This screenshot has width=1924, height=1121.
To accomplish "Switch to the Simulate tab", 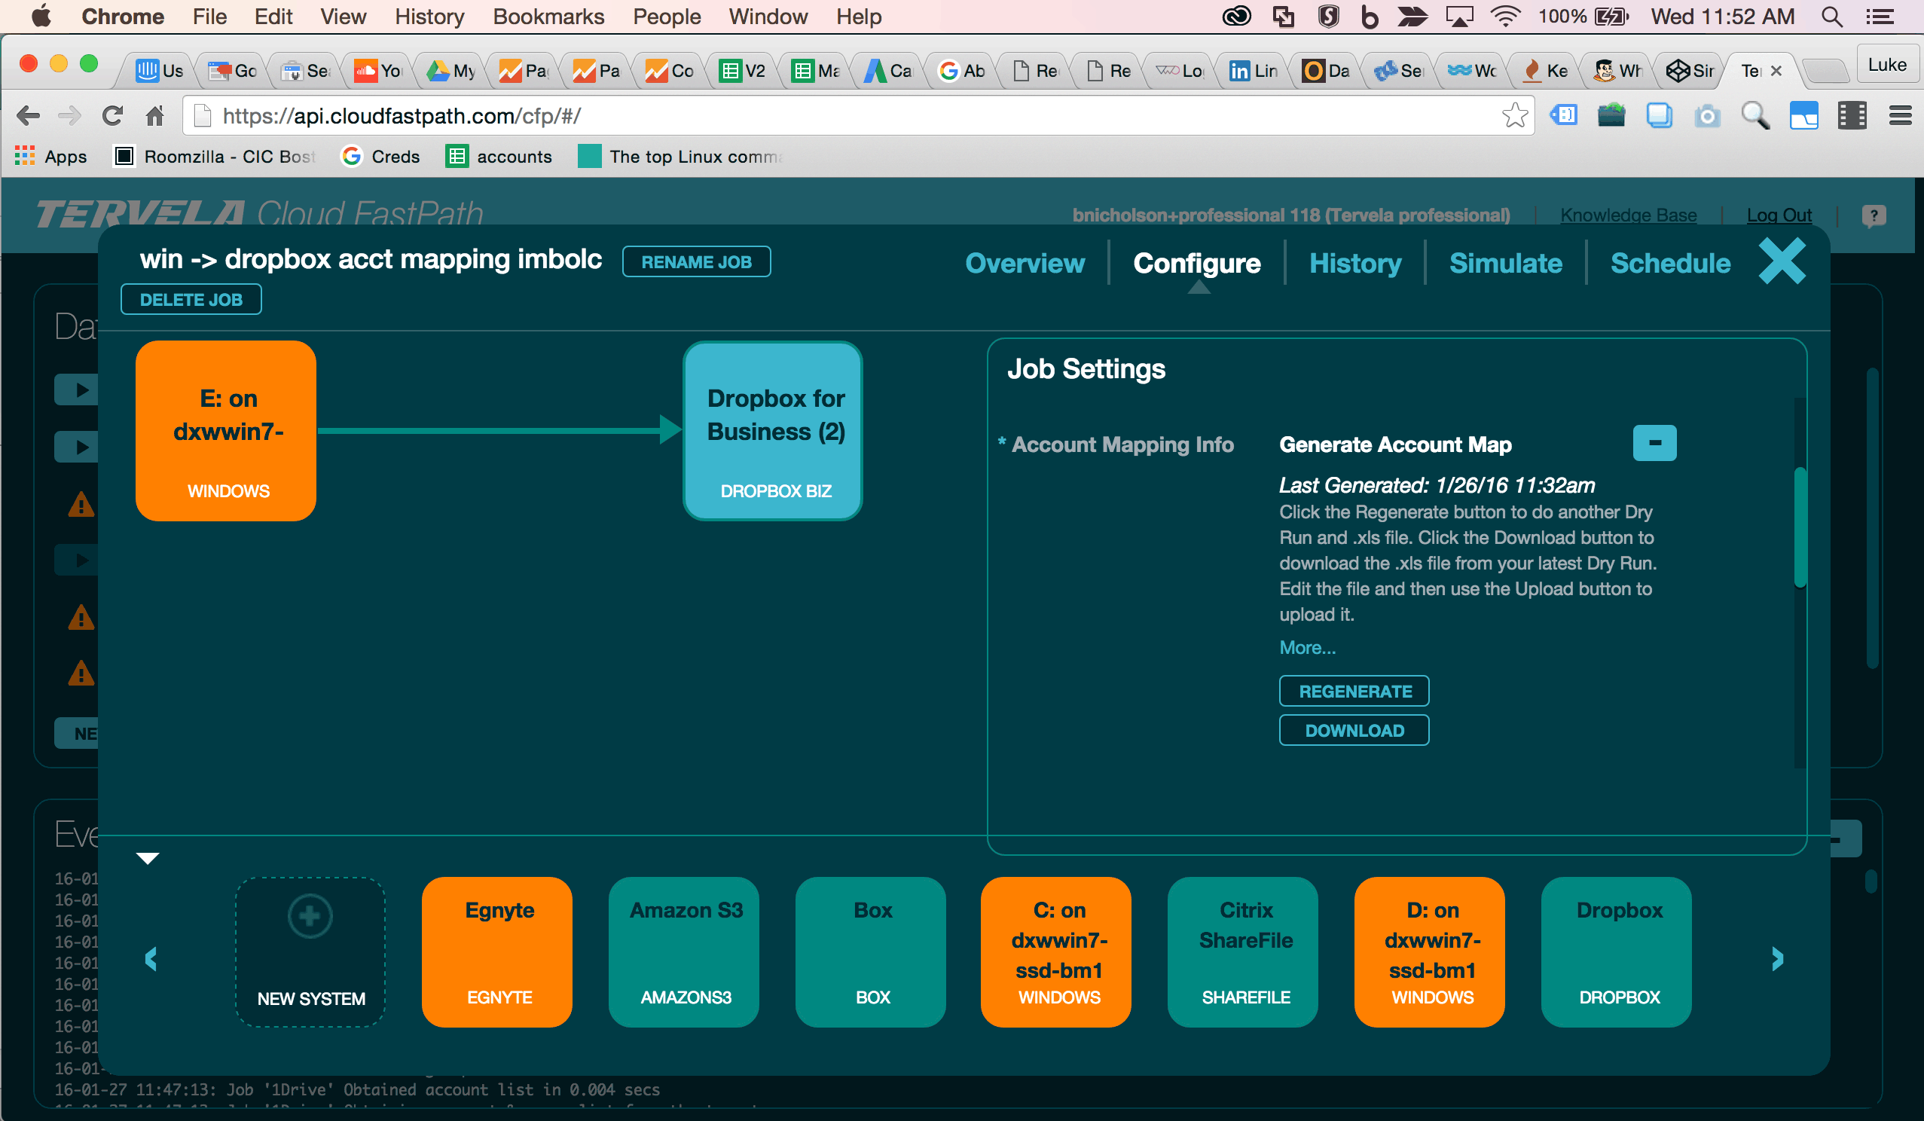I will click(1505, 263).
